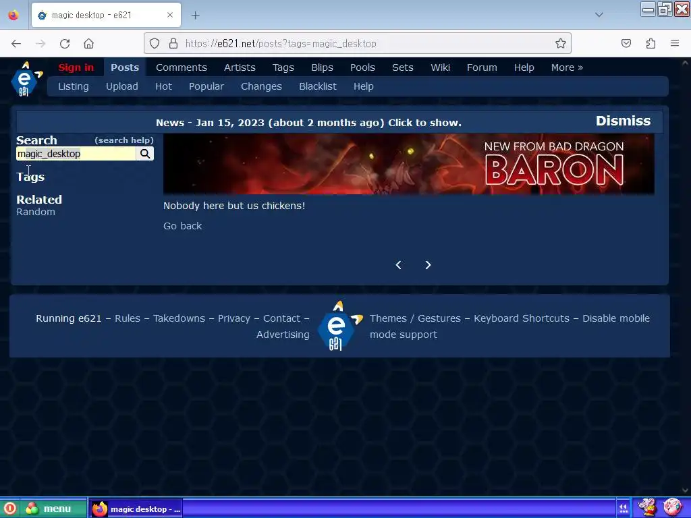
Task: Open the Blips nav item
Action: [x=322, y=67]
